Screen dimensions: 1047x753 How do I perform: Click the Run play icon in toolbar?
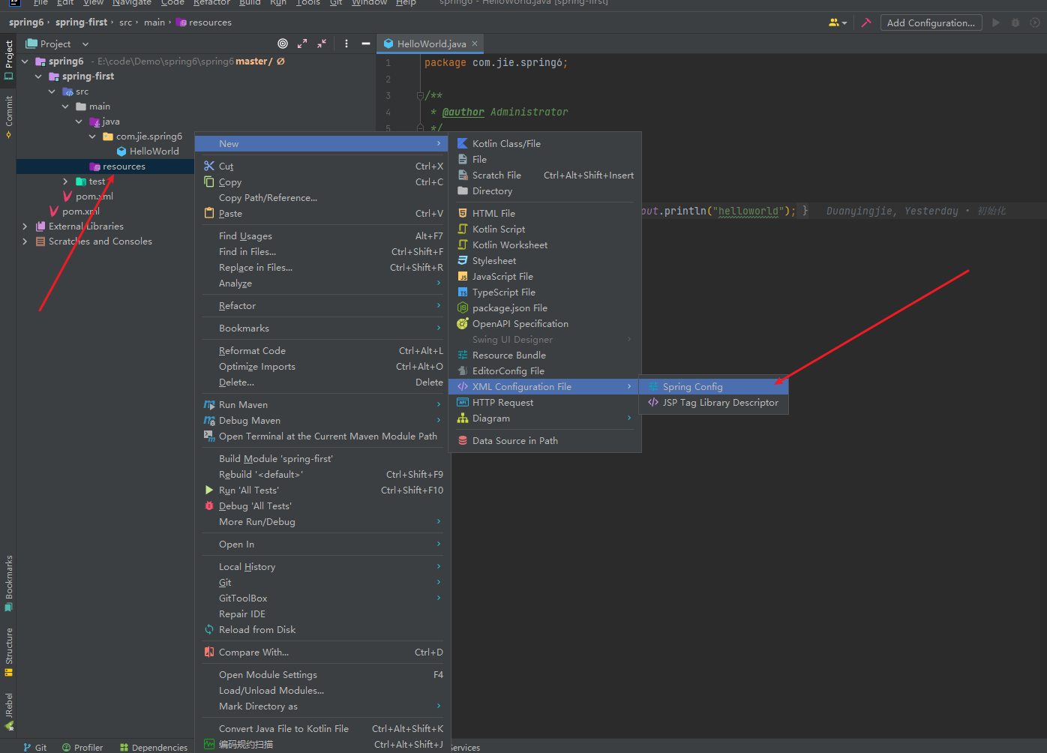(x=996, y=22)
